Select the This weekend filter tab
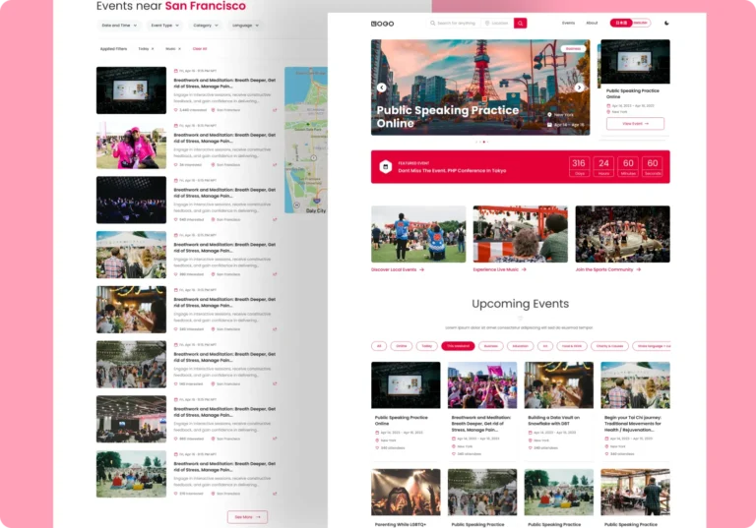 (458, 346)
